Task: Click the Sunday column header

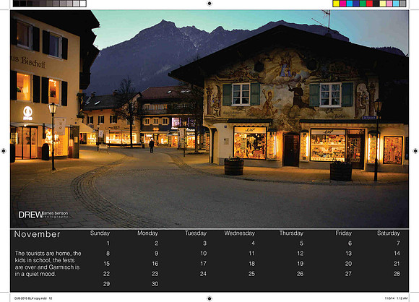Action: 100,233
